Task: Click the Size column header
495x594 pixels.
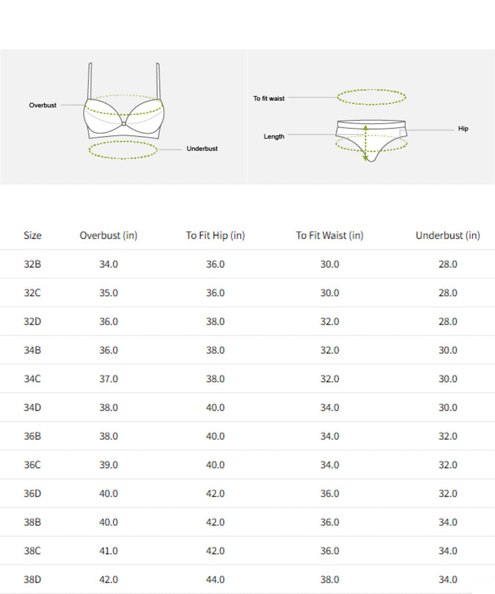Action: pyautogui.click(x=32, y=235)
